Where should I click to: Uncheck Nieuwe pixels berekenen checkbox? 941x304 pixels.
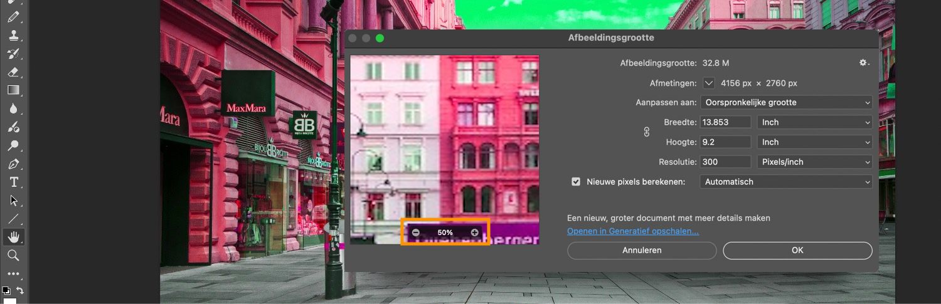[576, 182]
